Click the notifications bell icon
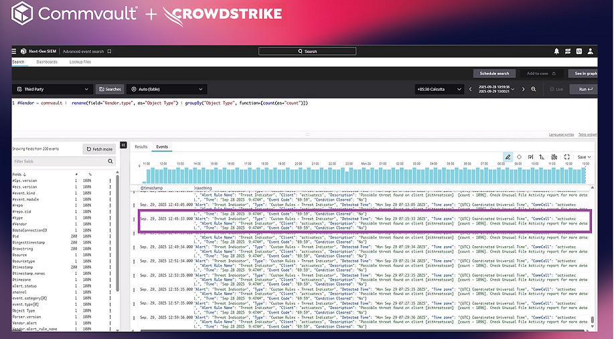The height and width of the screenshot is (339, 616). [x=556, y=51]
